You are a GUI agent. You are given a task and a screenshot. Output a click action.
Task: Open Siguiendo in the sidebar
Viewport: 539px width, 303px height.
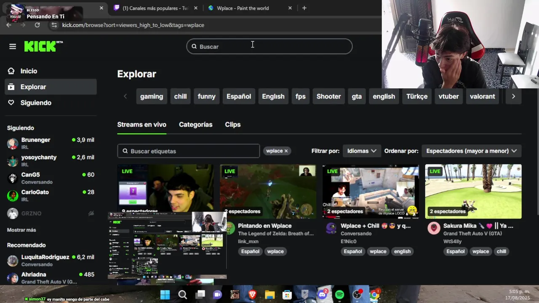pos(51,103)
